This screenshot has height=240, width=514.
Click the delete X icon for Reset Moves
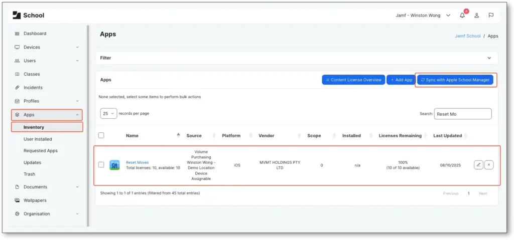pos(489,164)
